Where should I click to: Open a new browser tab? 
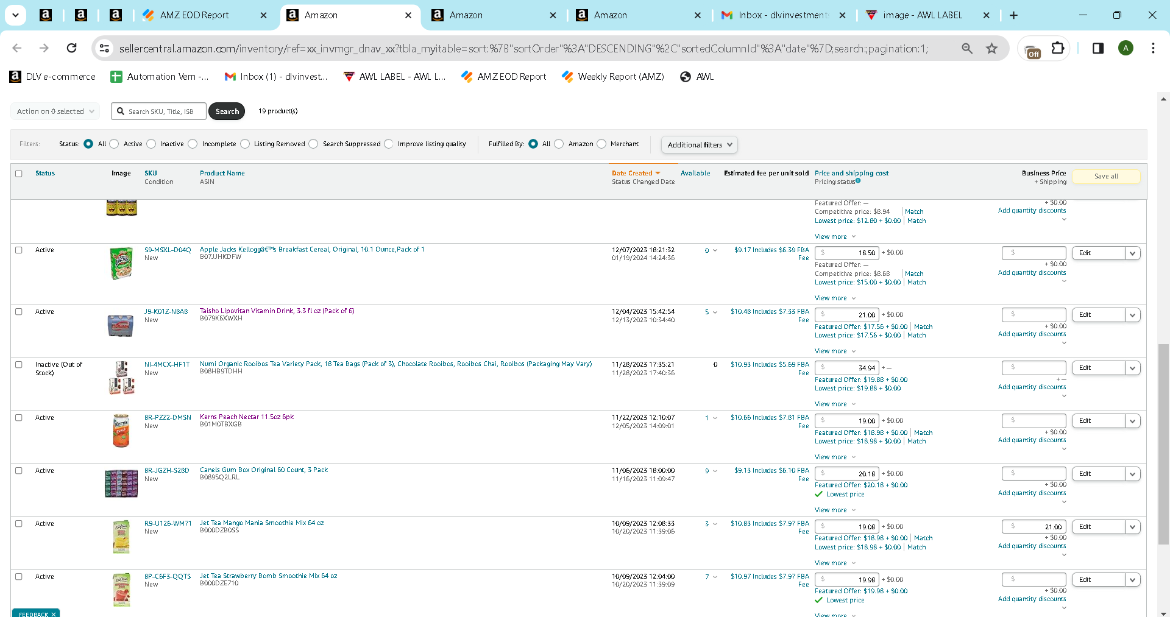click(x=1013, y=15)
